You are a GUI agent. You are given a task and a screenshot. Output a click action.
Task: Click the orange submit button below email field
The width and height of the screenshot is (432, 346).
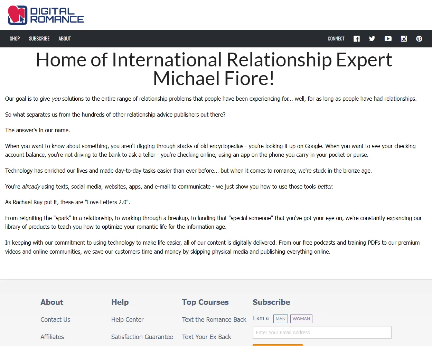[278, 345]
